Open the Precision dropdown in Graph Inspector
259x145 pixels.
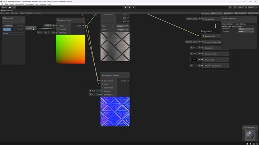click(246, 29)
